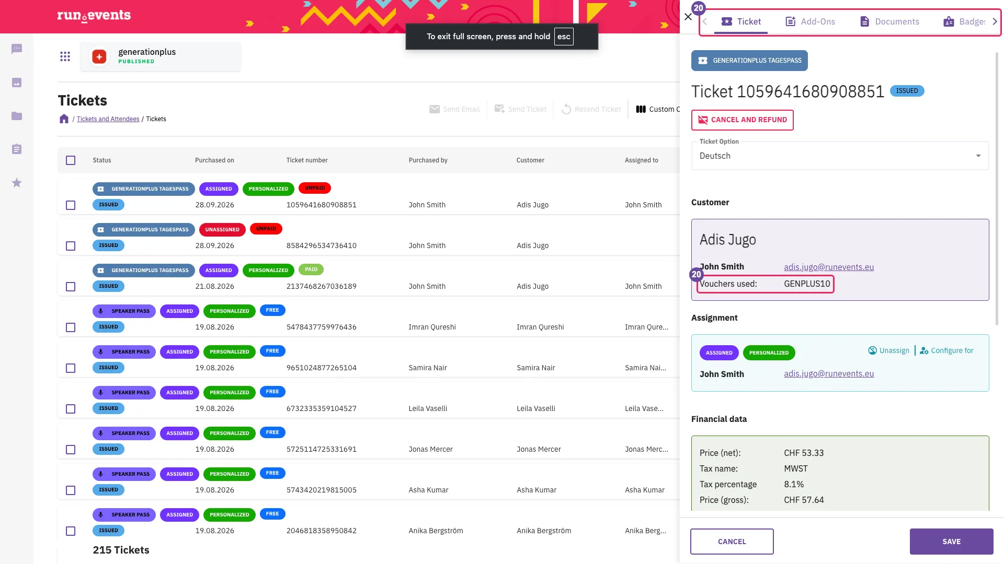Click the Cancel and Refund button

(742, 120)
